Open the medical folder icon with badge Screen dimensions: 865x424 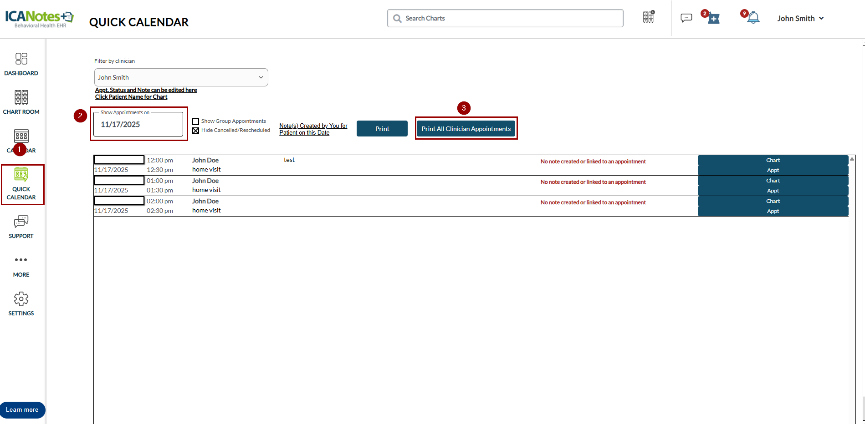tap(713, 18)
